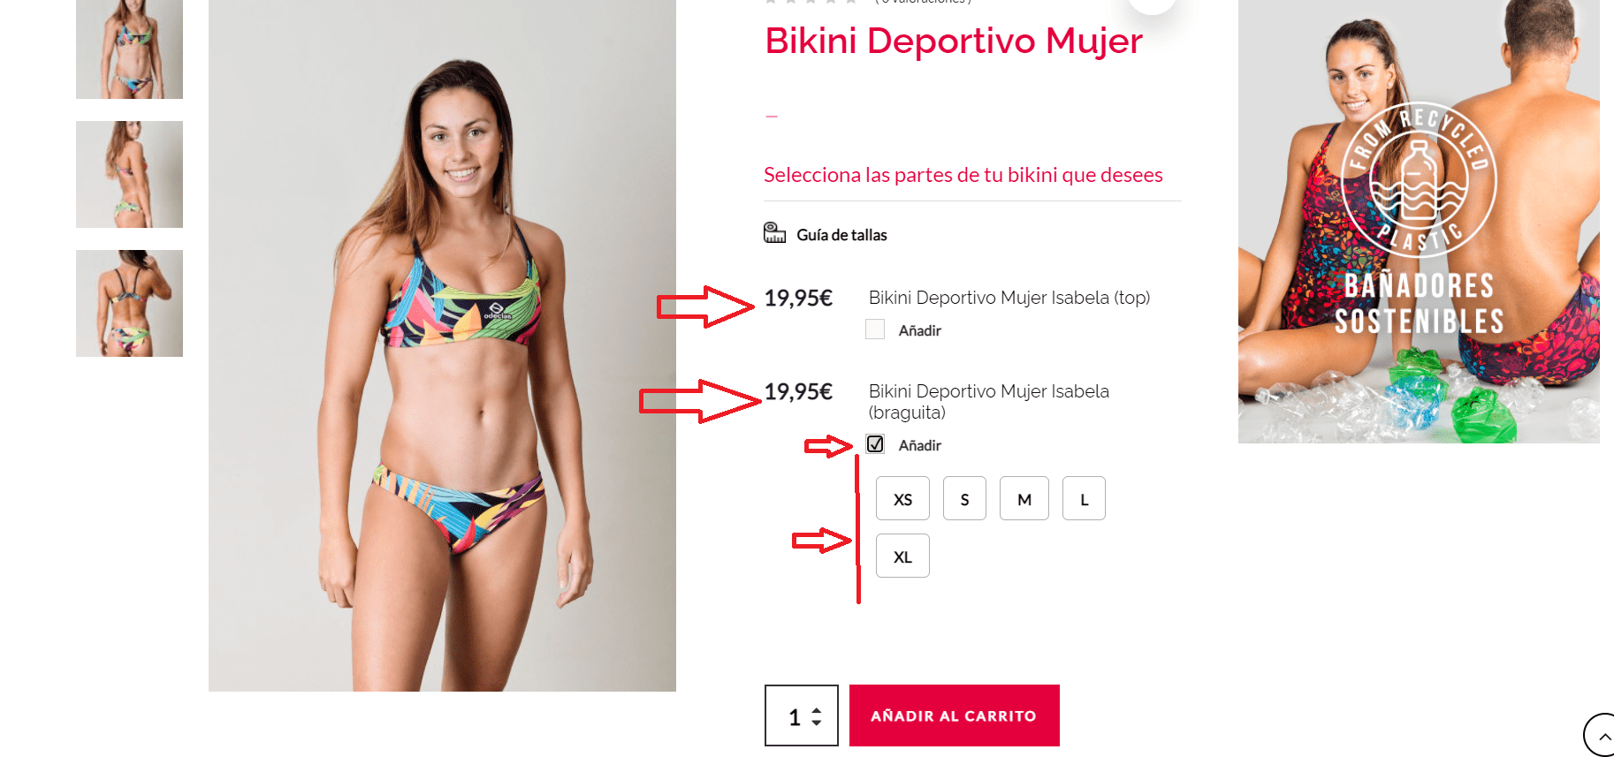The width and height of the screenshot is (1614, 757).
Task: Decrease quantity with the down arrow
Action: 817,723
